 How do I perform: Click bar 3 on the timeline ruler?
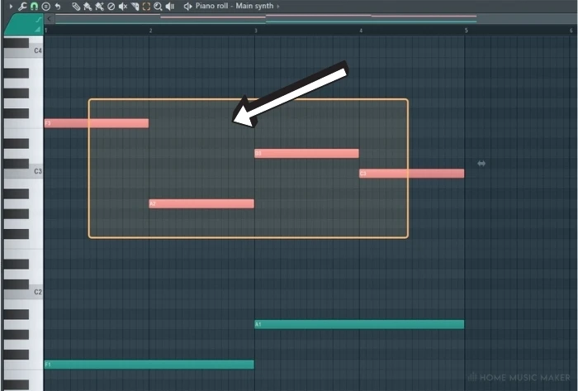pos(256,31)
